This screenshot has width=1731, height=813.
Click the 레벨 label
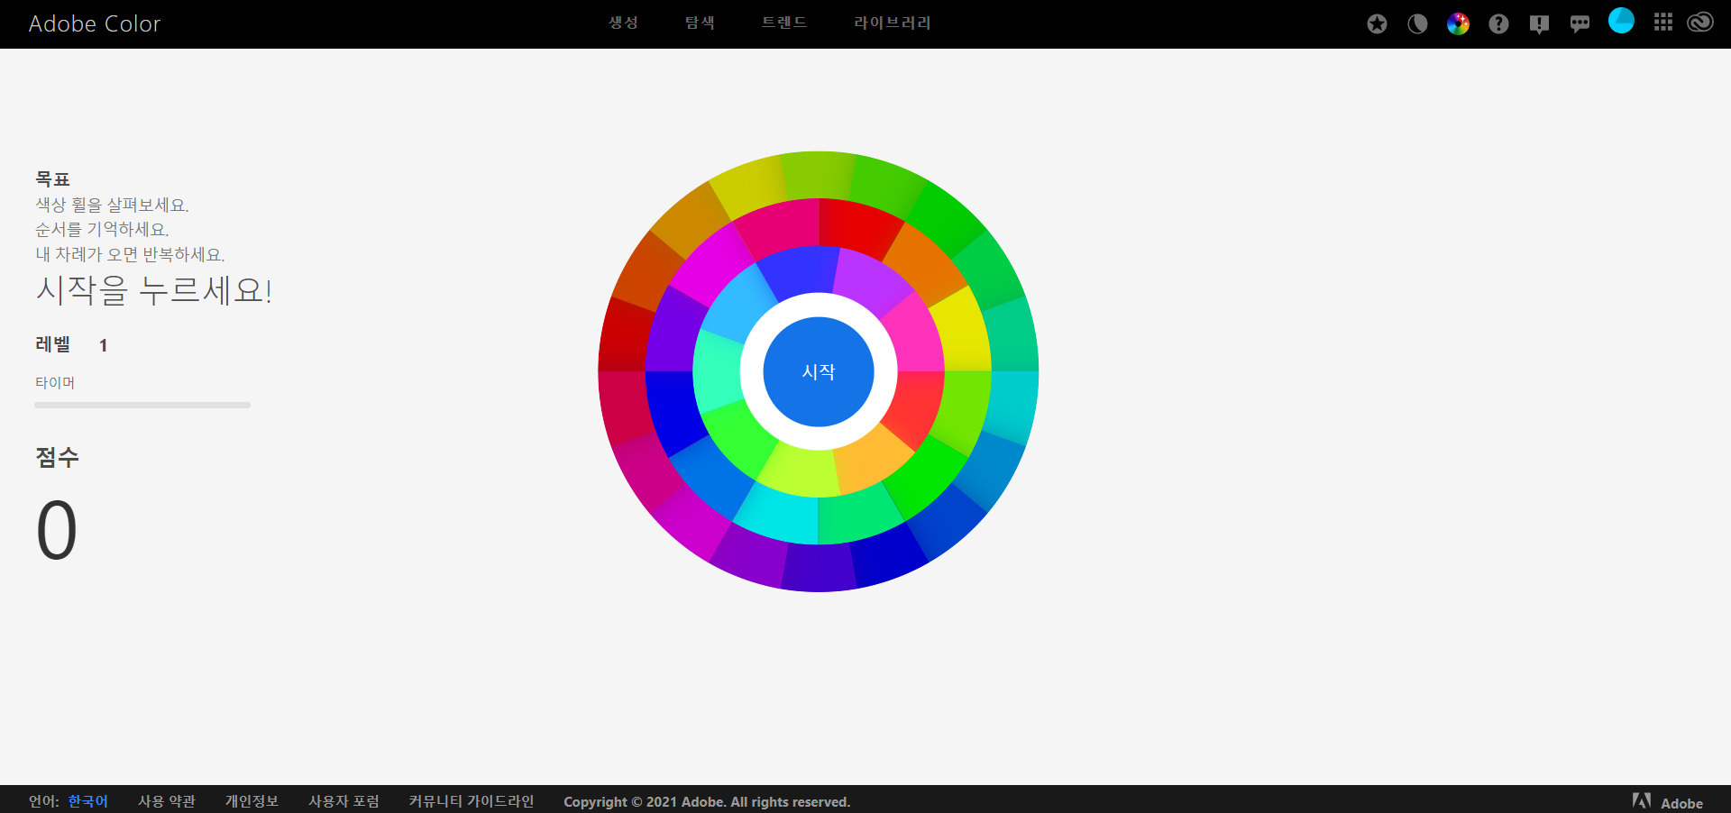pos(53,344)
